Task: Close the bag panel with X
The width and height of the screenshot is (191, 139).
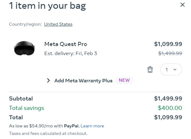Action: point(183,5)
